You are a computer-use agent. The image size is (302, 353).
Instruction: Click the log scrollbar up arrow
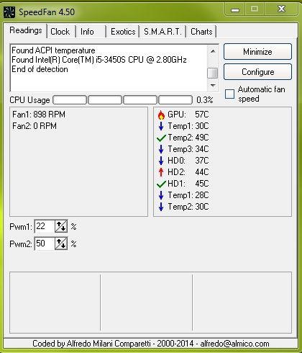click(x=213, y=51)
